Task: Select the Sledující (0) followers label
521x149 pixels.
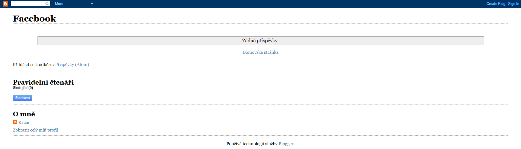Action: click(x=23, y=88)
